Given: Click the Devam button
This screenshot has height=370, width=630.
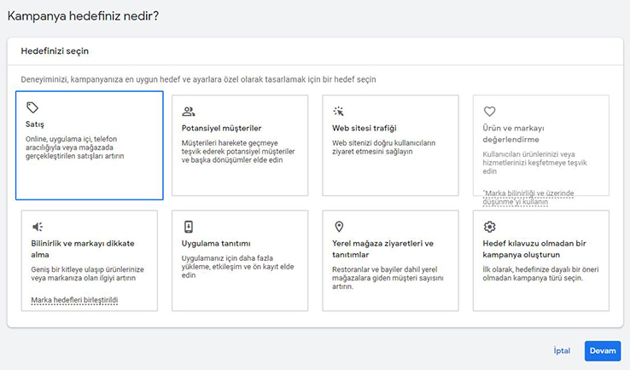Looking at the screenshot, I should point(603,350).
